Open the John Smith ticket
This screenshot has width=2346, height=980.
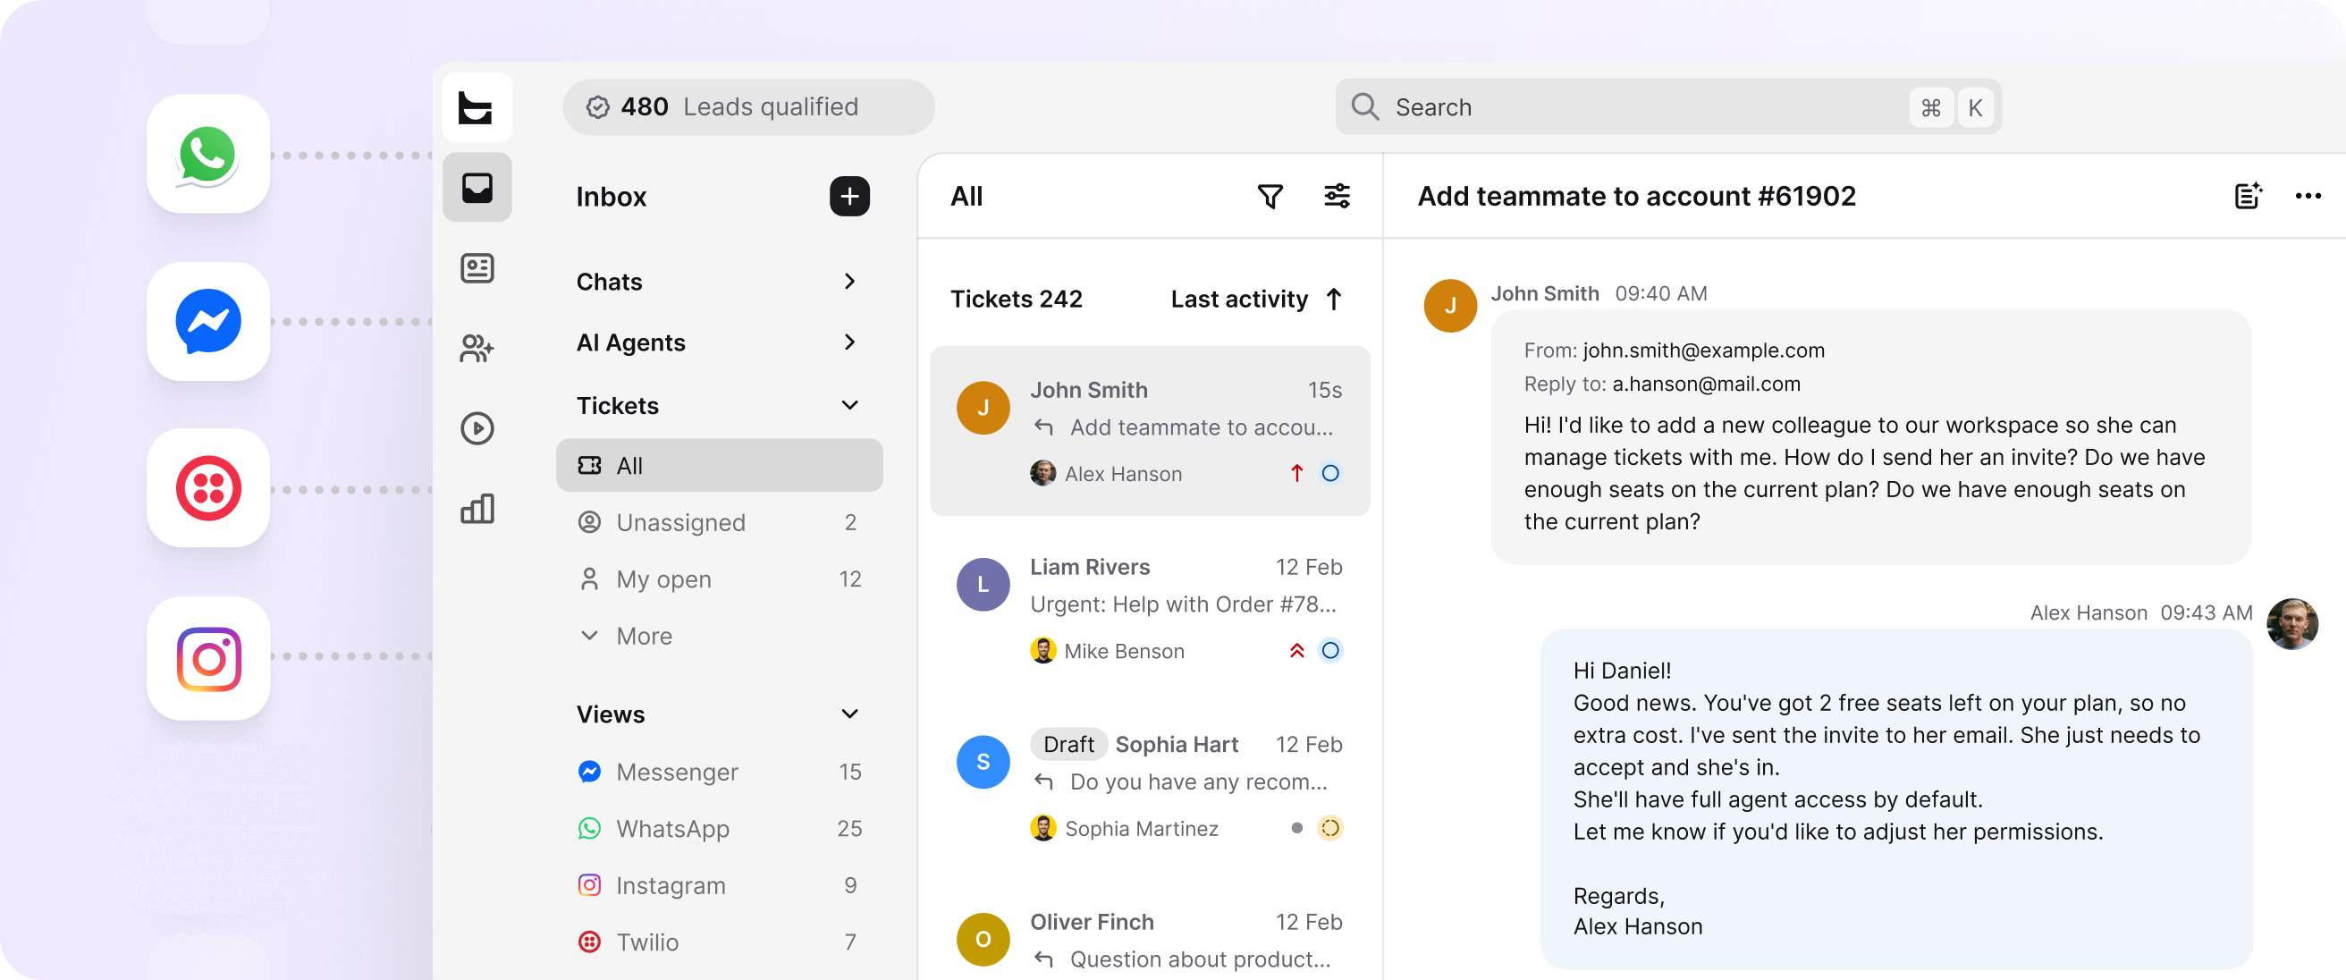pyautogui.click(x=1150, y=431)
